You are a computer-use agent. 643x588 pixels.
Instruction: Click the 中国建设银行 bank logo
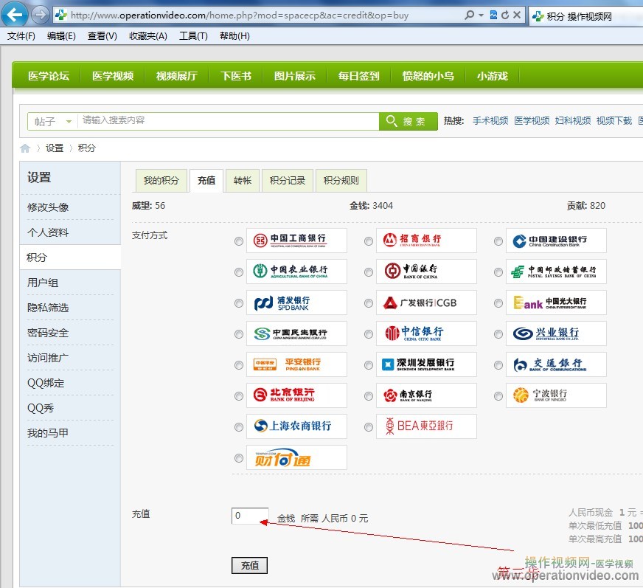(x=556, y=241)
